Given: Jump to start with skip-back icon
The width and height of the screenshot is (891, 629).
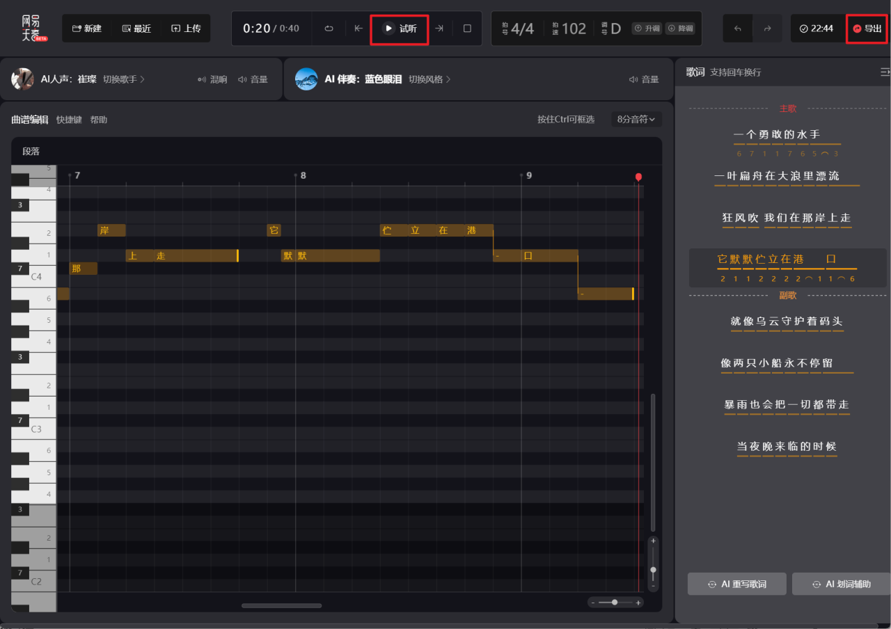Looking at the screenshot, I should coord(358,29).
